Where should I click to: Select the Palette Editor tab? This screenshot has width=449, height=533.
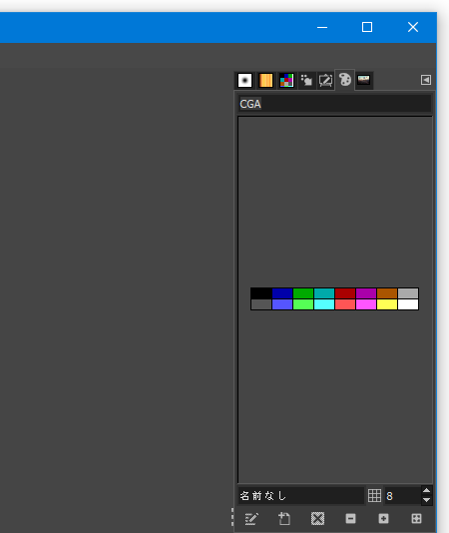pyautogui.click(x=345, y=80)
